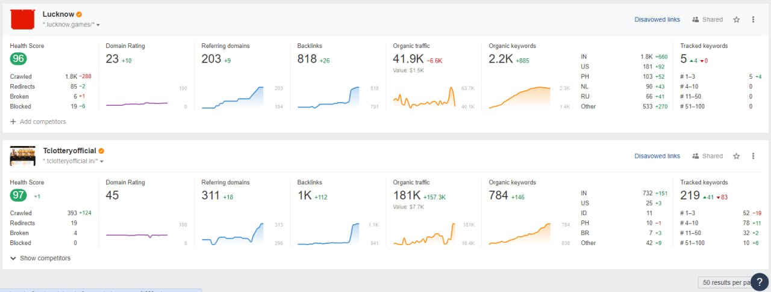The image size is (771, 292).
Task: Click Tclotteryofficial # 11–50 ranking count 32
Action: (x=746, y=233)
